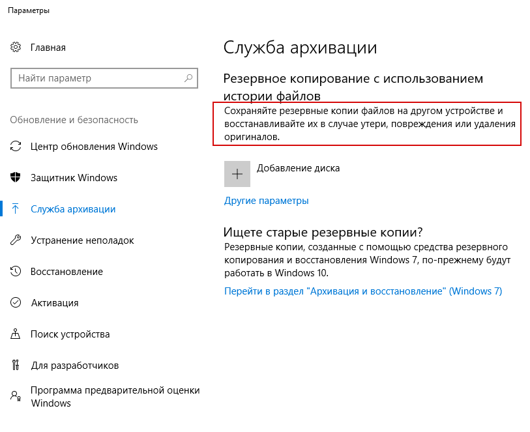Click the Активация checkmark circle icon

pos(16,303)
